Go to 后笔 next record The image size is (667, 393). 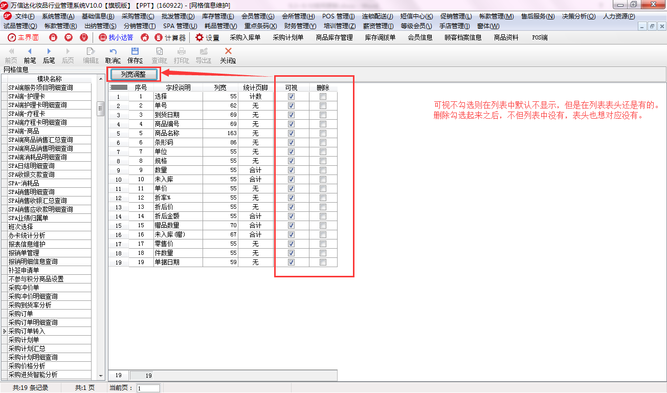coord(49,55)
